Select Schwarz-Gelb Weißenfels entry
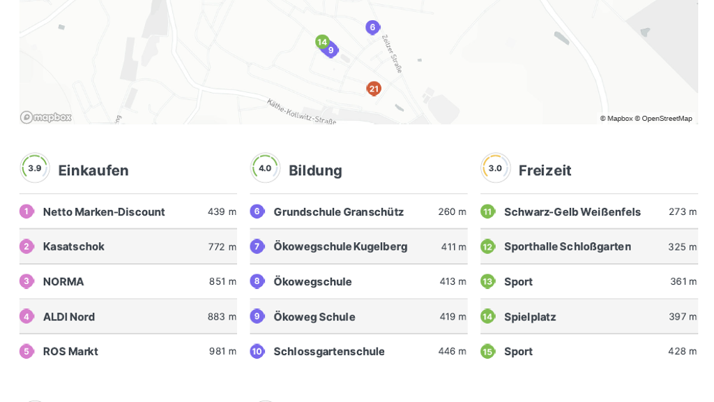This screenshot has width=714, height=402. (572, 211)
